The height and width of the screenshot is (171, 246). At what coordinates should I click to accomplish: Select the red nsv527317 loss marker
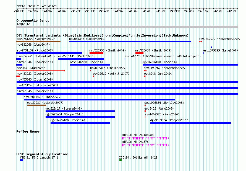(91, 71)
